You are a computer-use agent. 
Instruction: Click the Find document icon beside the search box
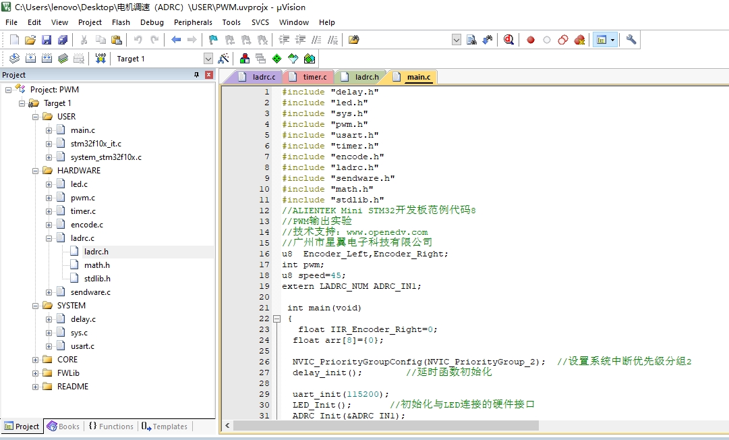[471, 40]
